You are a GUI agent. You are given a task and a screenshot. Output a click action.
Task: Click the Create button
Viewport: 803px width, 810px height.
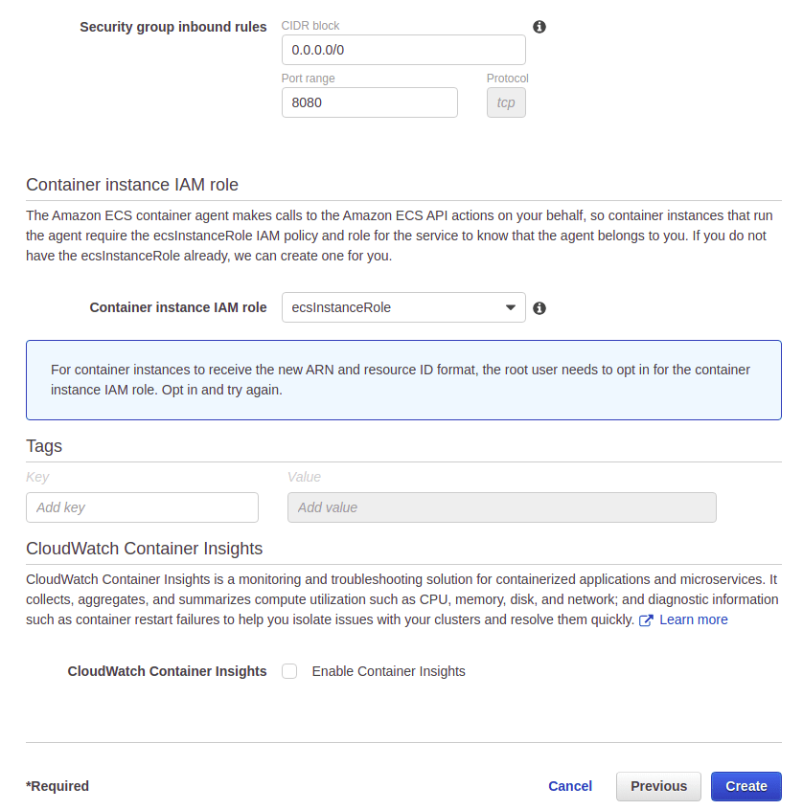tap(746, 786)
